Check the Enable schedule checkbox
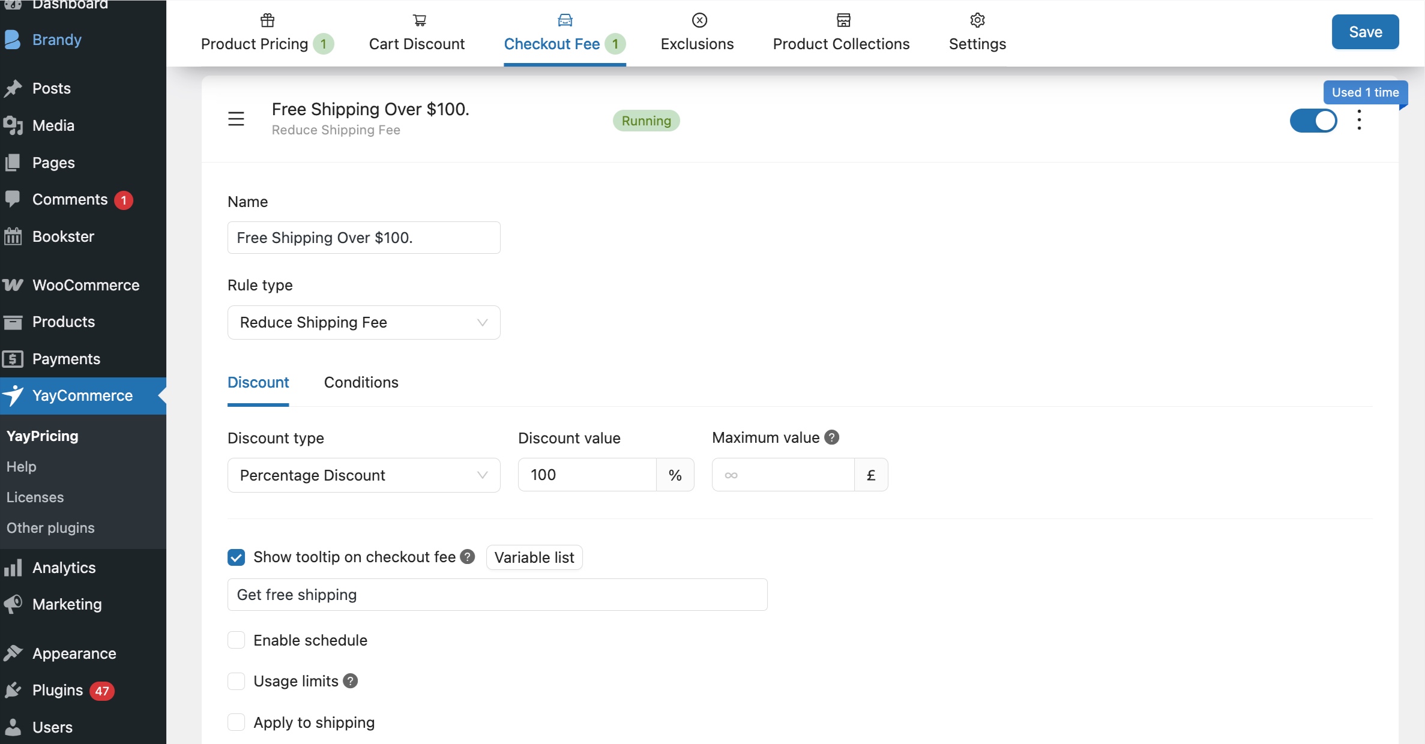The width and height of the screenshot is (1425, 744). [236, 640]
